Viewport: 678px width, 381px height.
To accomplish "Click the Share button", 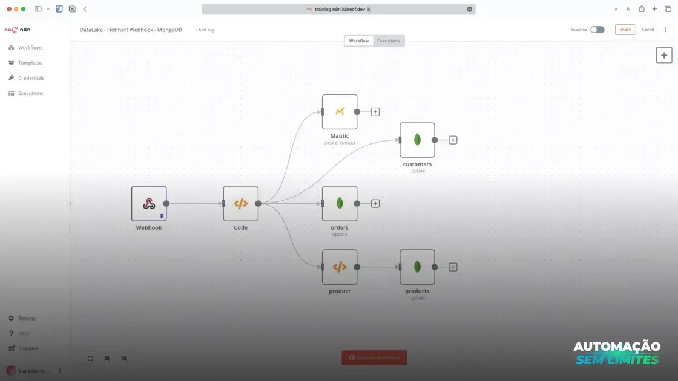I will click(x=625, y=30).
